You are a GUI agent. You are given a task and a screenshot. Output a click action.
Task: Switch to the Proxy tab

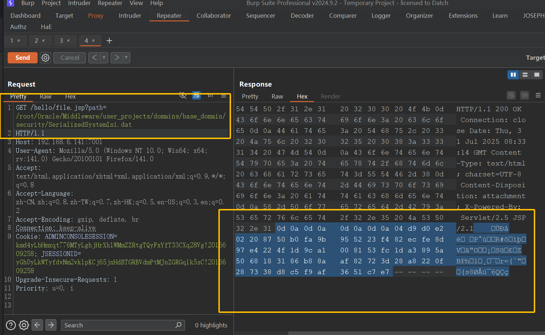[96, 16]
